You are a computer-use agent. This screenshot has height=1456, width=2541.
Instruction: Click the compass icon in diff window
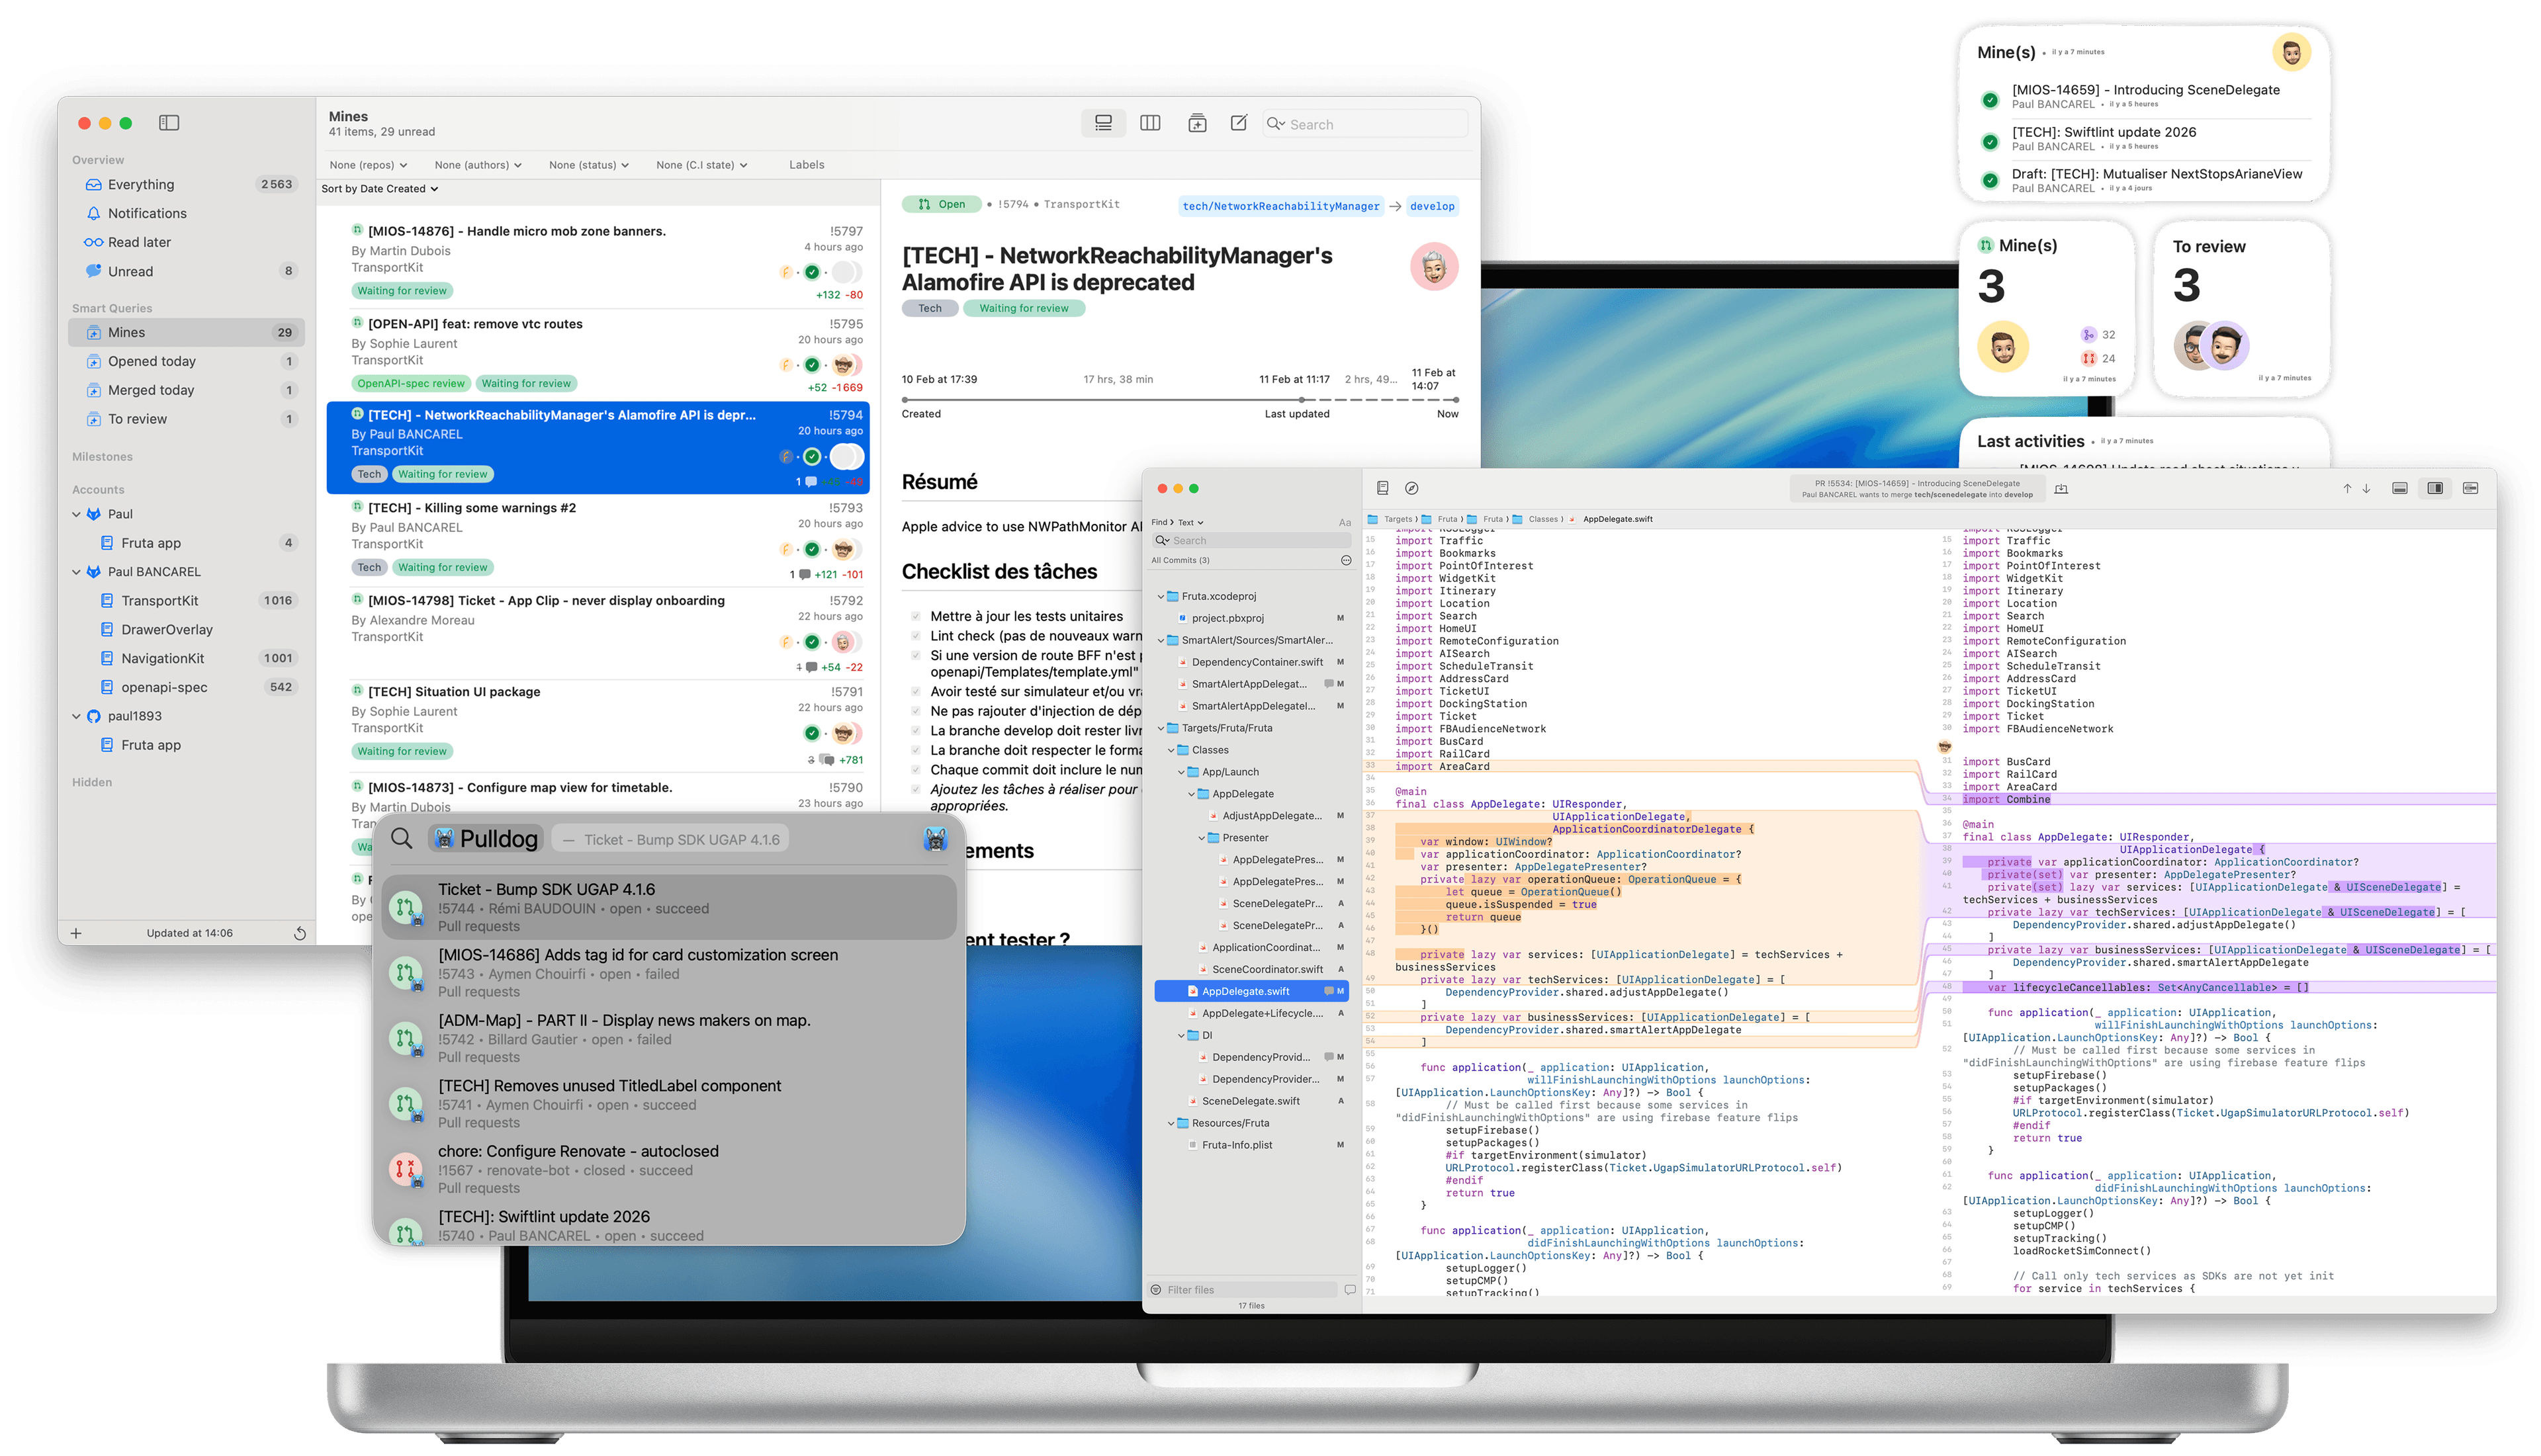pyautogui.click(x=1411, y=488)
